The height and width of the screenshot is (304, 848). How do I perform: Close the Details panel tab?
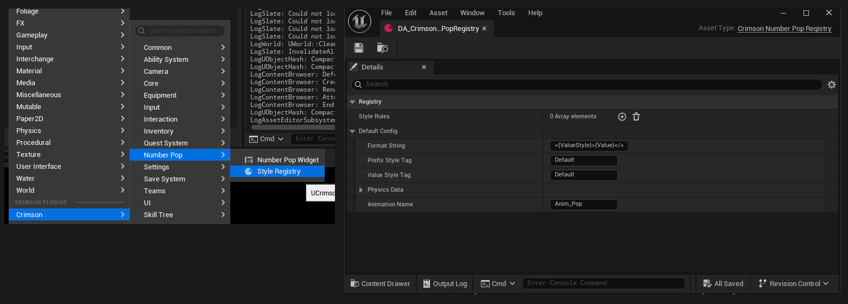tap(424, 67)
